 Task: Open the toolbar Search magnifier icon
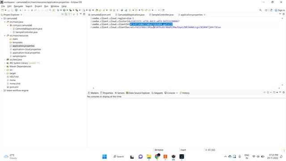click(261, 10)
